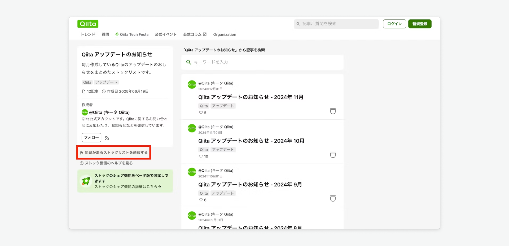This screenshot has width=509, height=246.
Task: Click 問題があるストックリストを通報する link
Action: [x=114, y=153]
